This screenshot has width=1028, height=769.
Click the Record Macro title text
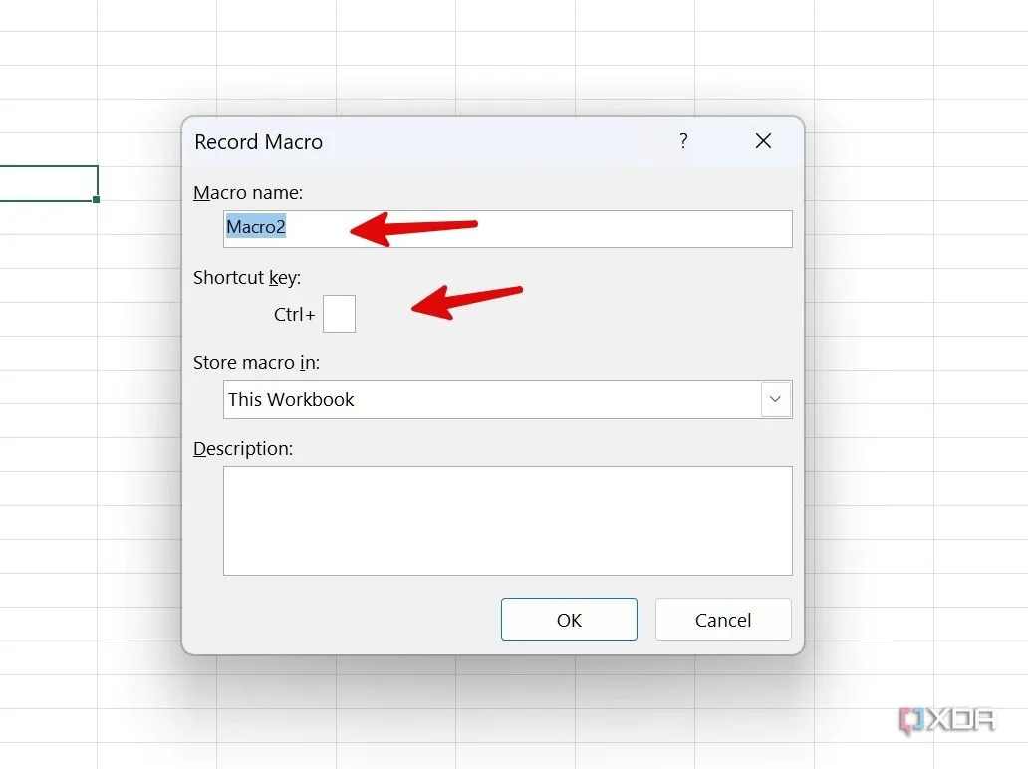pyautogui.click(x=258, y=142)
